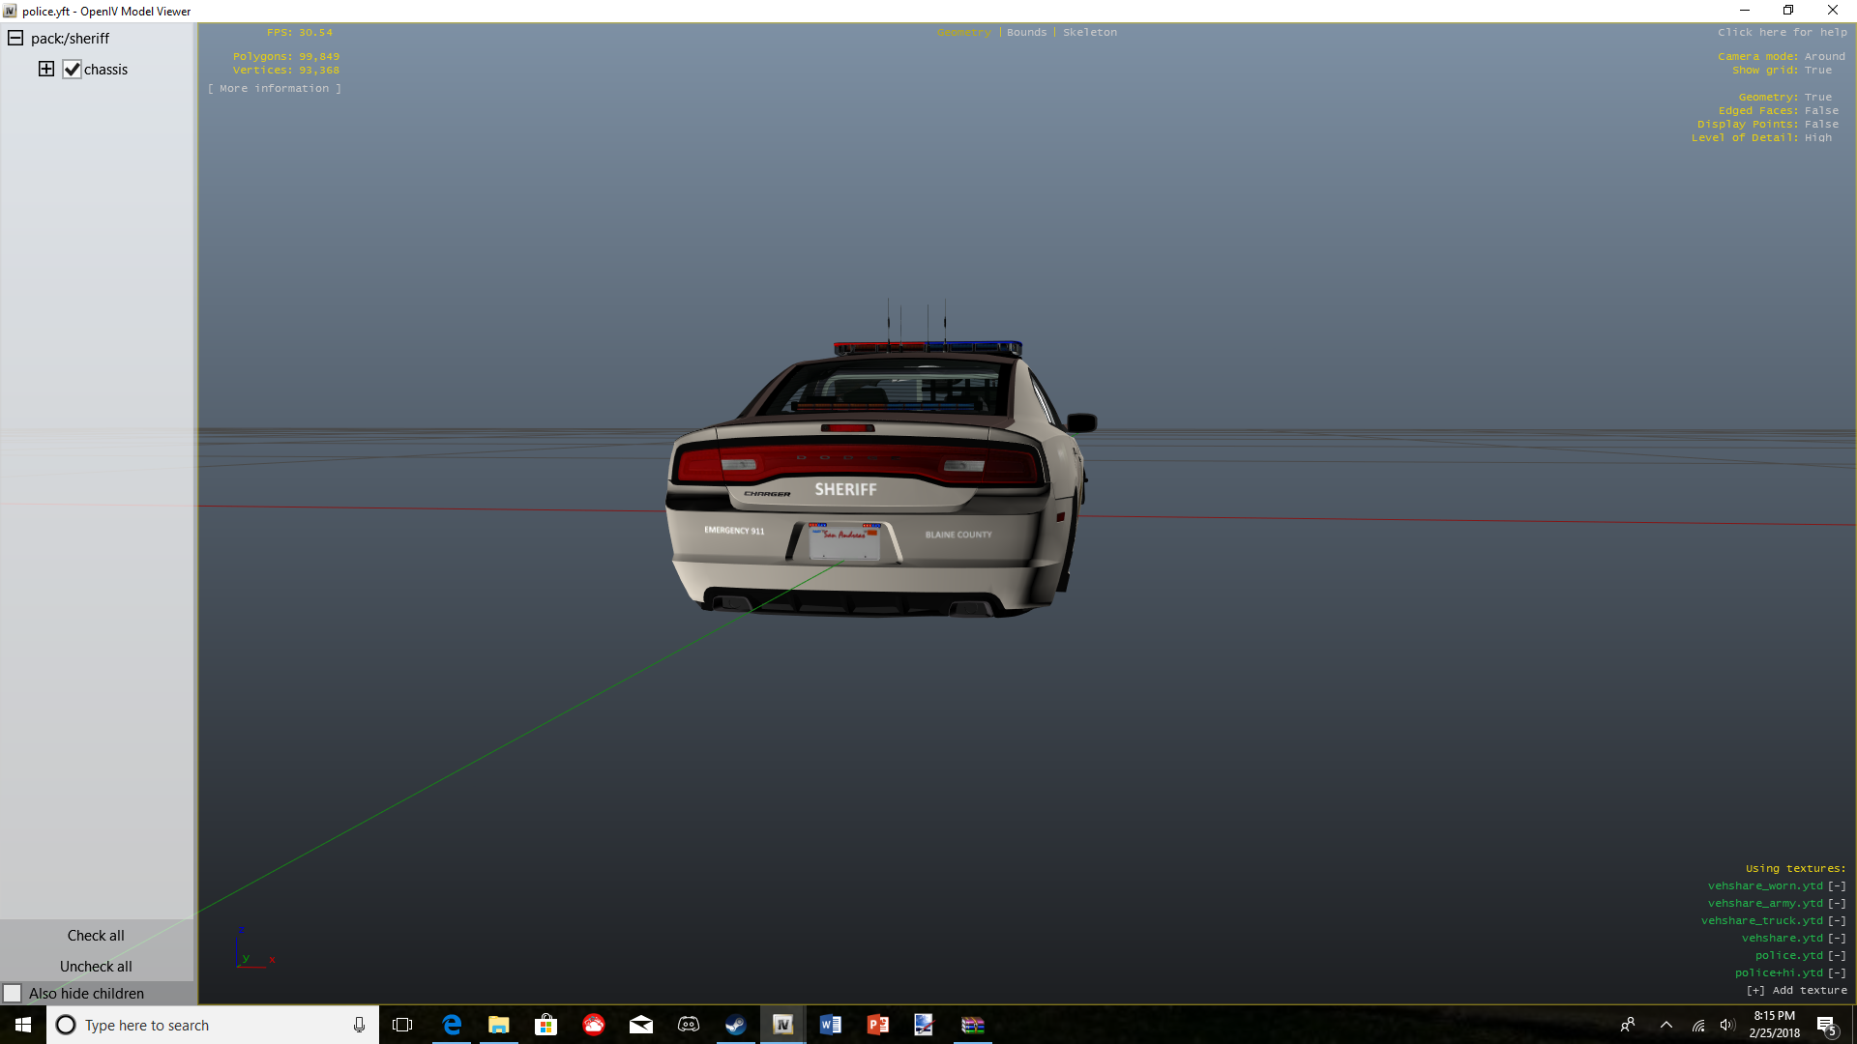Expand the chassis tree node
This screenshot has width=1857, height=1044.
pos(46,69)
